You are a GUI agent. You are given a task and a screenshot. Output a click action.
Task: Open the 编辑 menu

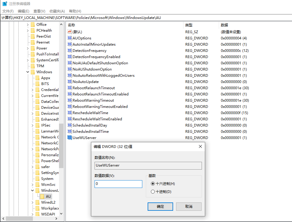point(23,11)
